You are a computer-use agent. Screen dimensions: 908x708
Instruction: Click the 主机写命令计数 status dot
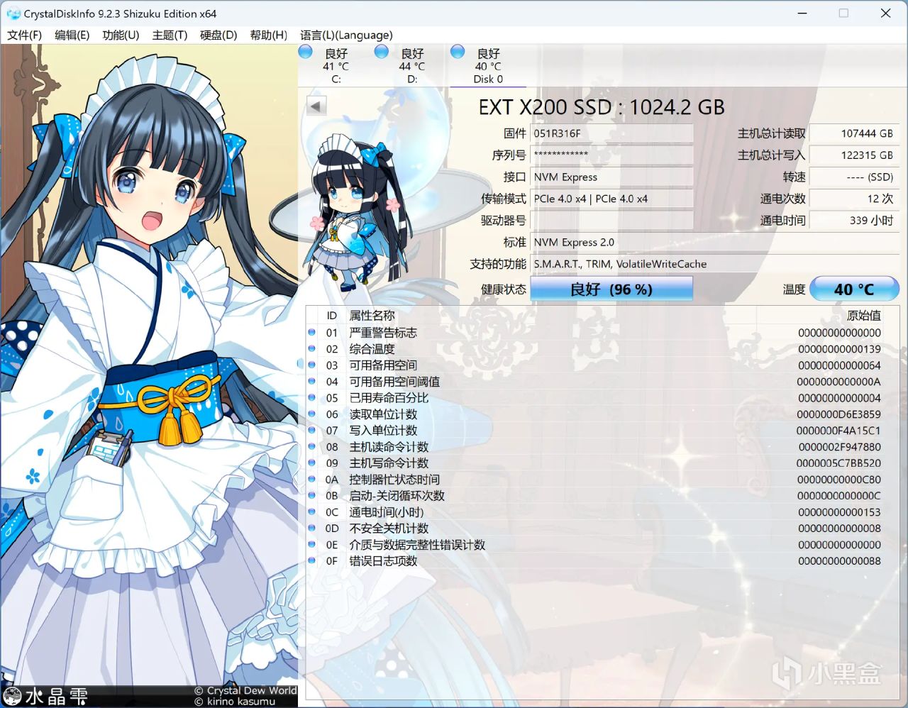pyautogui.click(x=312, y=463)
